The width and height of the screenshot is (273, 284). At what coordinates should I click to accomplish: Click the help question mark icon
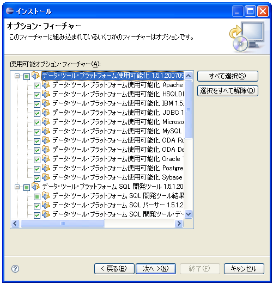tap(15, 269)
